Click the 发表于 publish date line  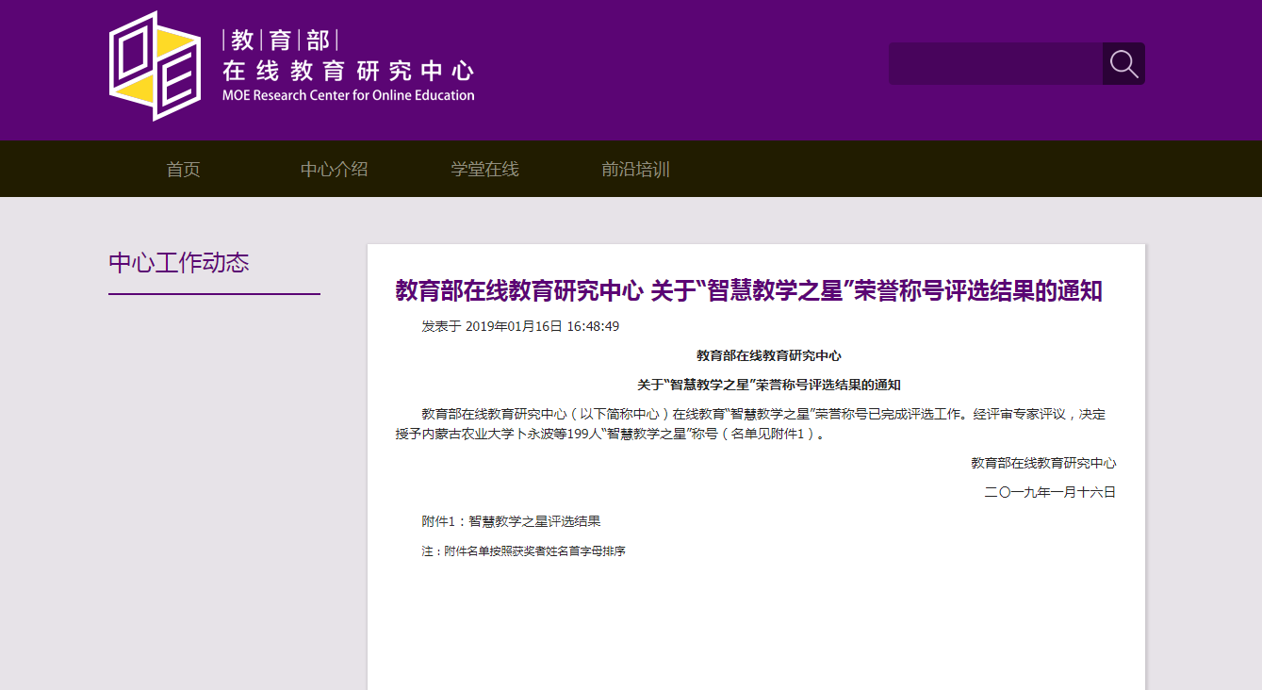pos(520,326)
